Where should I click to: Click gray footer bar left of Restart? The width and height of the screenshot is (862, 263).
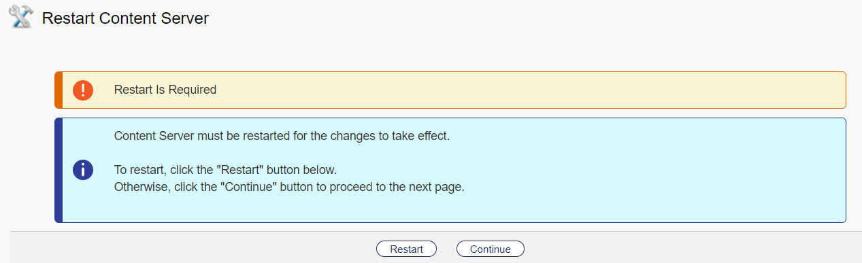pos(190,249)
